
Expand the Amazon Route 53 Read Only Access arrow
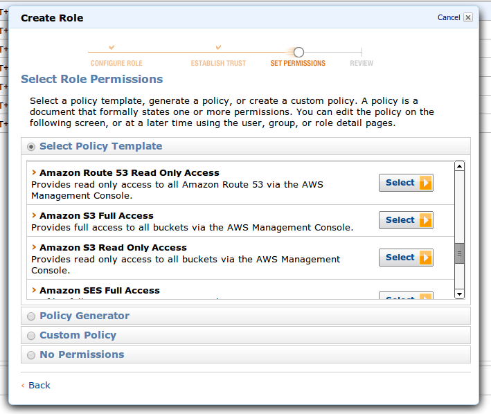tap(34, 172)
